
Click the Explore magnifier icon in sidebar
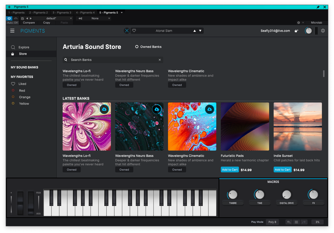click(x=13, y=47)
